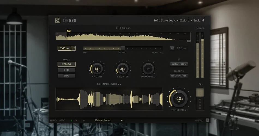Click the Amount knob
The width and height of the screenshot is (259, 136).
click(97, 69)
